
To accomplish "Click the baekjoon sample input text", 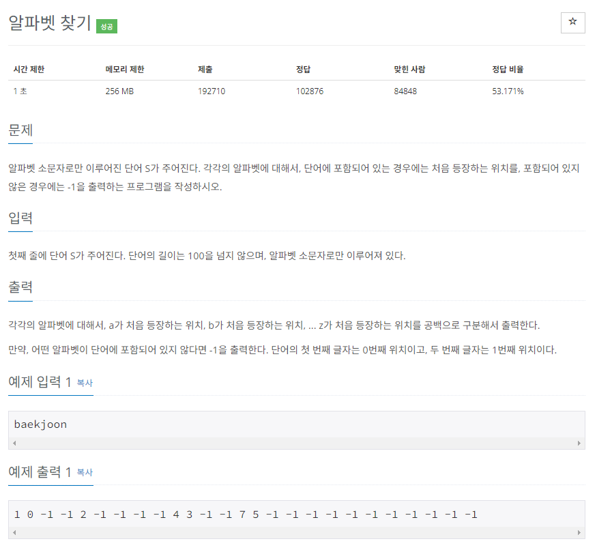I will [40, 424].
